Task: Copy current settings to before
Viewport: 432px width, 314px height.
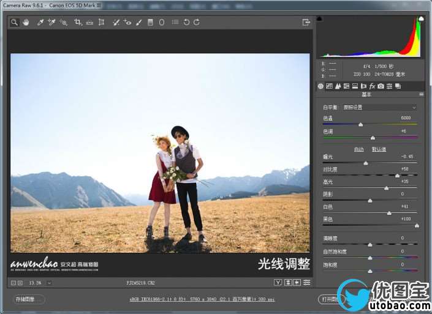Action: point(297,282)
